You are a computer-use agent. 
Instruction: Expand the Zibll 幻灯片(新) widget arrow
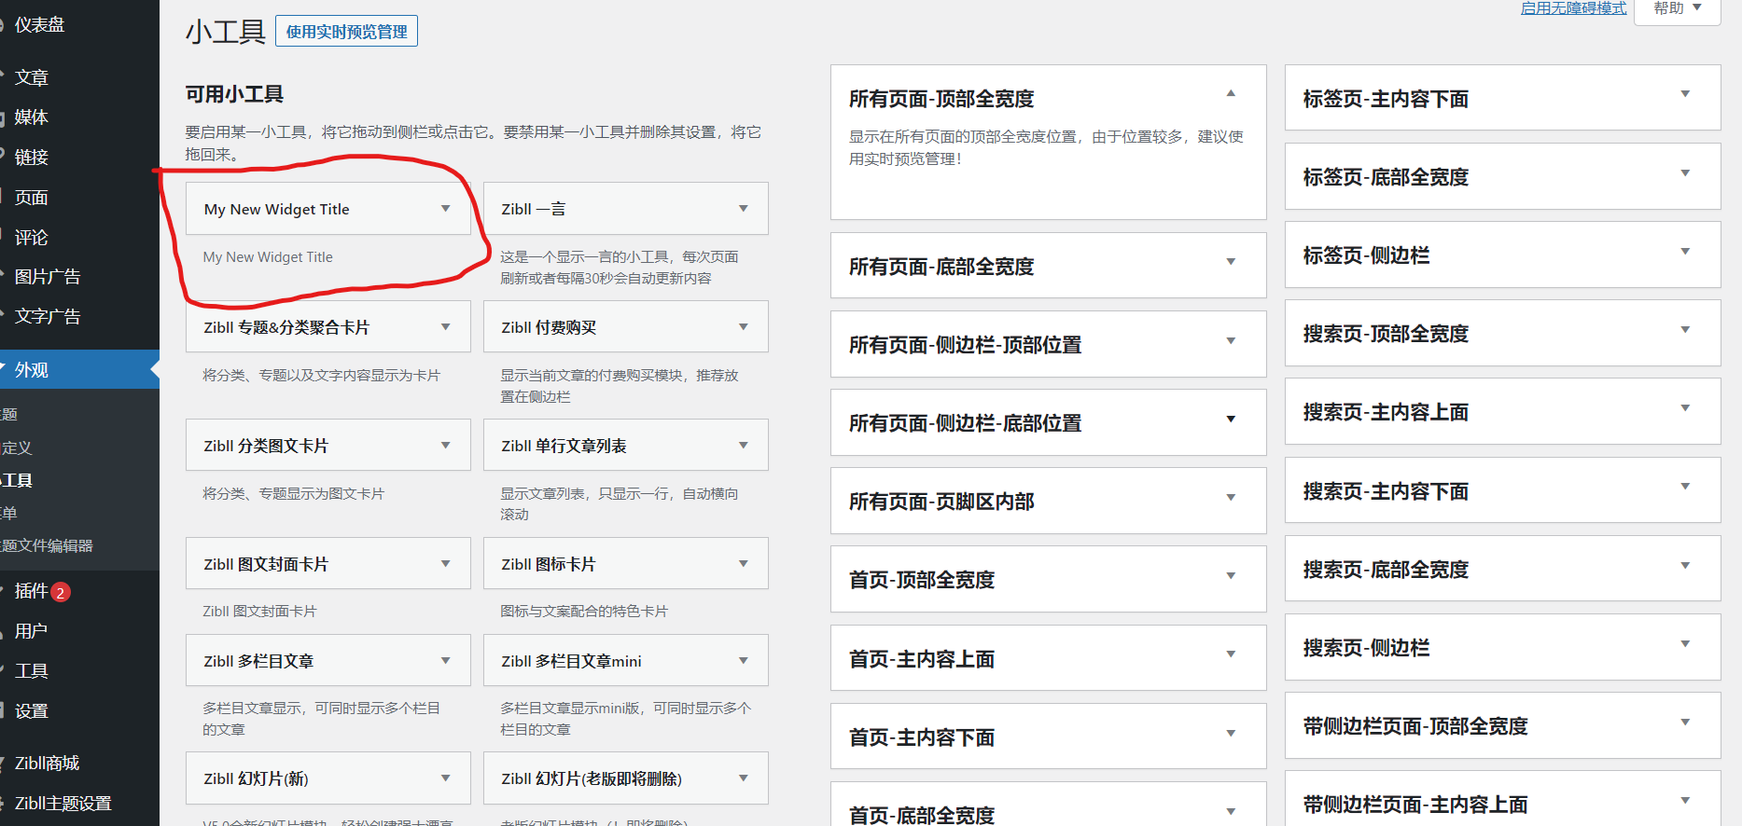coord(446,778)
